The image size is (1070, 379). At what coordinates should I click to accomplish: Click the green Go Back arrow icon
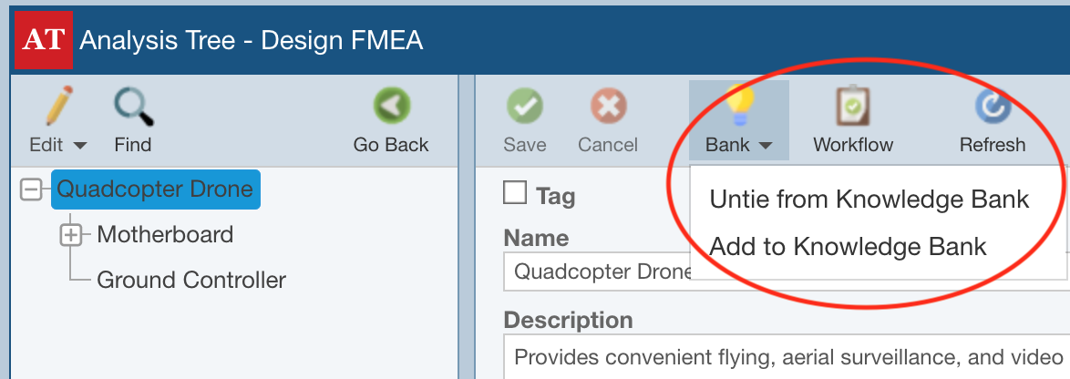tap(391, 107)
